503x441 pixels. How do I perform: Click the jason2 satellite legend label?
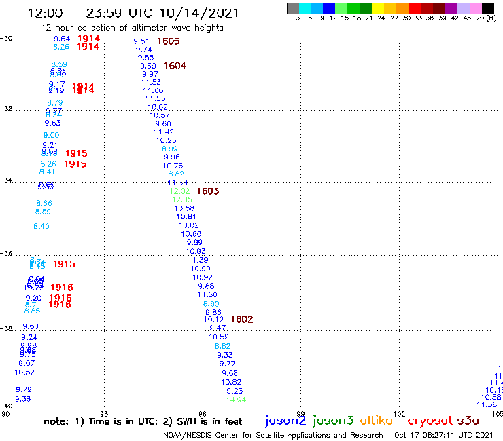pos(285,421)
